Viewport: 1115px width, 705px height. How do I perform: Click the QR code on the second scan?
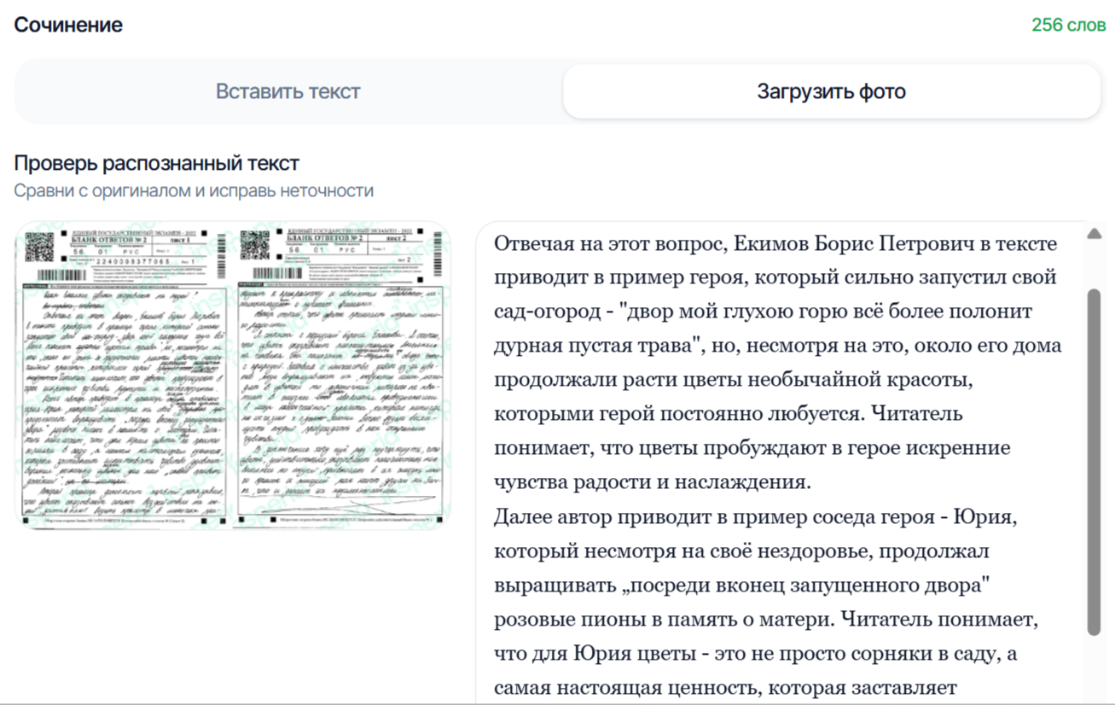pos(254,245)
